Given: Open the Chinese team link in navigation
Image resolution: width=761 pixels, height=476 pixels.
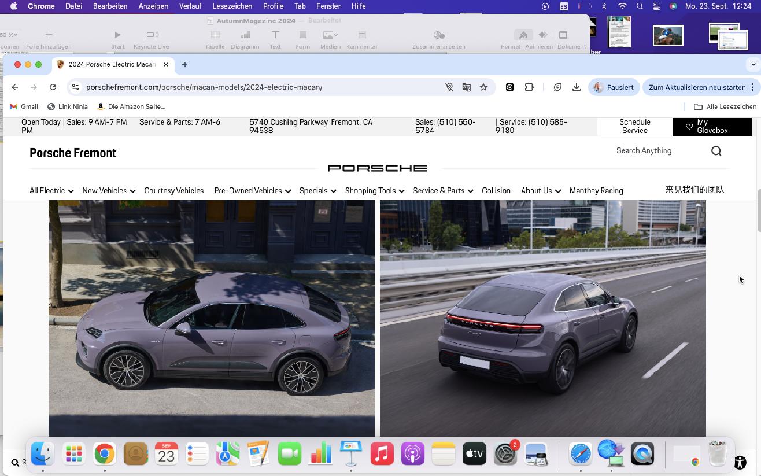Looking at the screenshot, I should (x=694, y=190).
